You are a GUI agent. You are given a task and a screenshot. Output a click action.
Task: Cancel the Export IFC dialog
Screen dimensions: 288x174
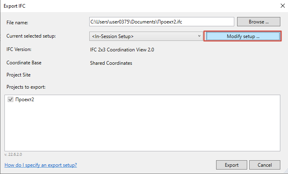(x=265, y=165)
